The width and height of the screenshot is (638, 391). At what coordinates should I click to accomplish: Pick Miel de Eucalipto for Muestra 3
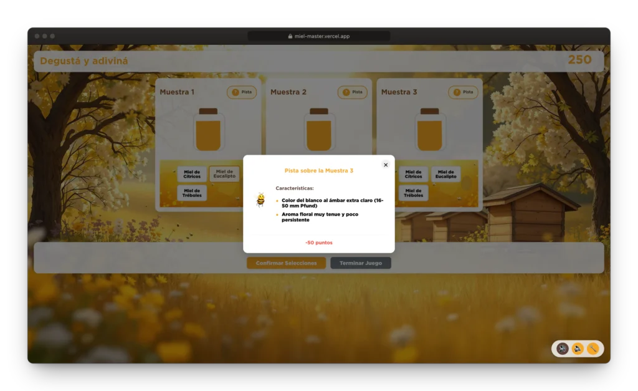pyautogui.click(x=446, y=174)
